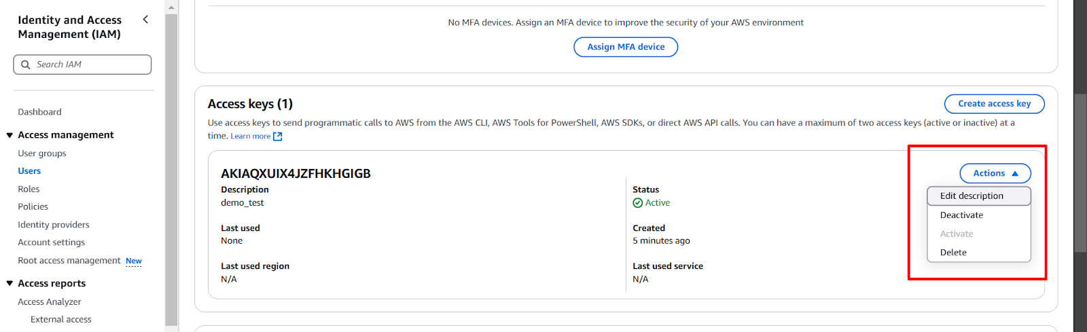Toggle the Actions dropdown for the access key

click(995, 174)
